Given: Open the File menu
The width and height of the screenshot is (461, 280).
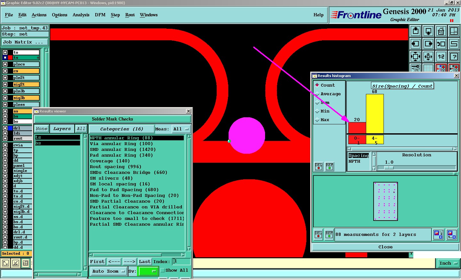Looking at the screenshot, I should (x=9, y=15).
